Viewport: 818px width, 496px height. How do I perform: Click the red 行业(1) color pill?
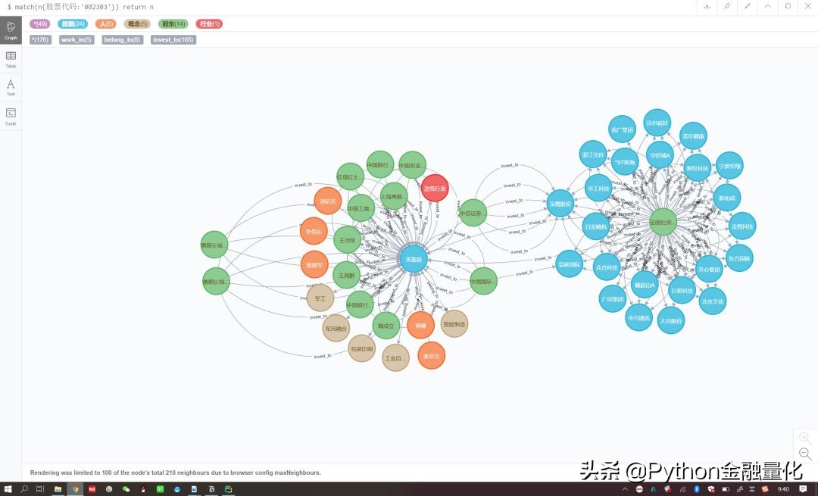click(208, 24)
